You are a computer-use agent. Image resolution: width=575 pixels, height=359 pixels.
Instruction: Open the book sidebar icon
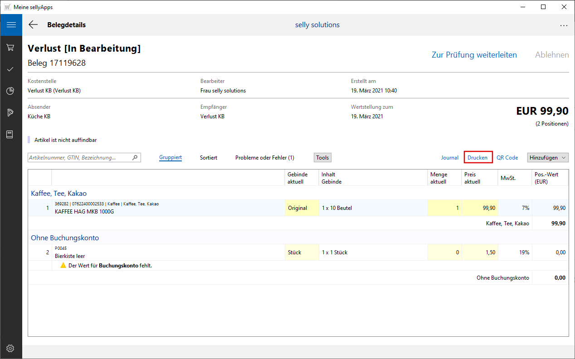coord(10,134)
